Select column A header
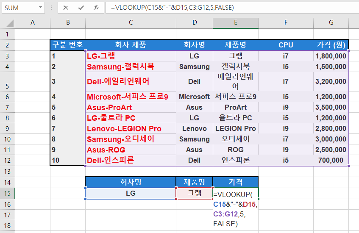Screen dimensions: 359x233 coord(33,22)
